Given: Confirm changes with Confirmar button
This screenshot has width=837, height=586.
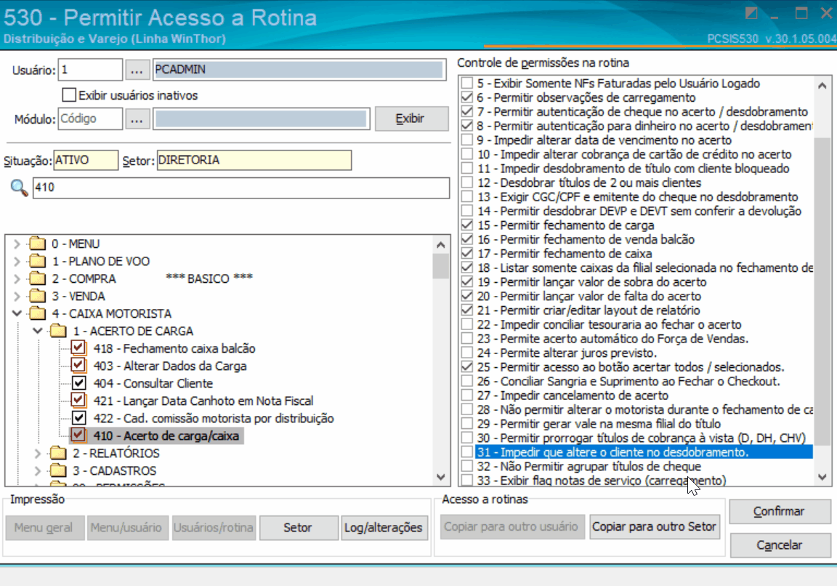Looking at the screenshot, I should click(780, 511).
